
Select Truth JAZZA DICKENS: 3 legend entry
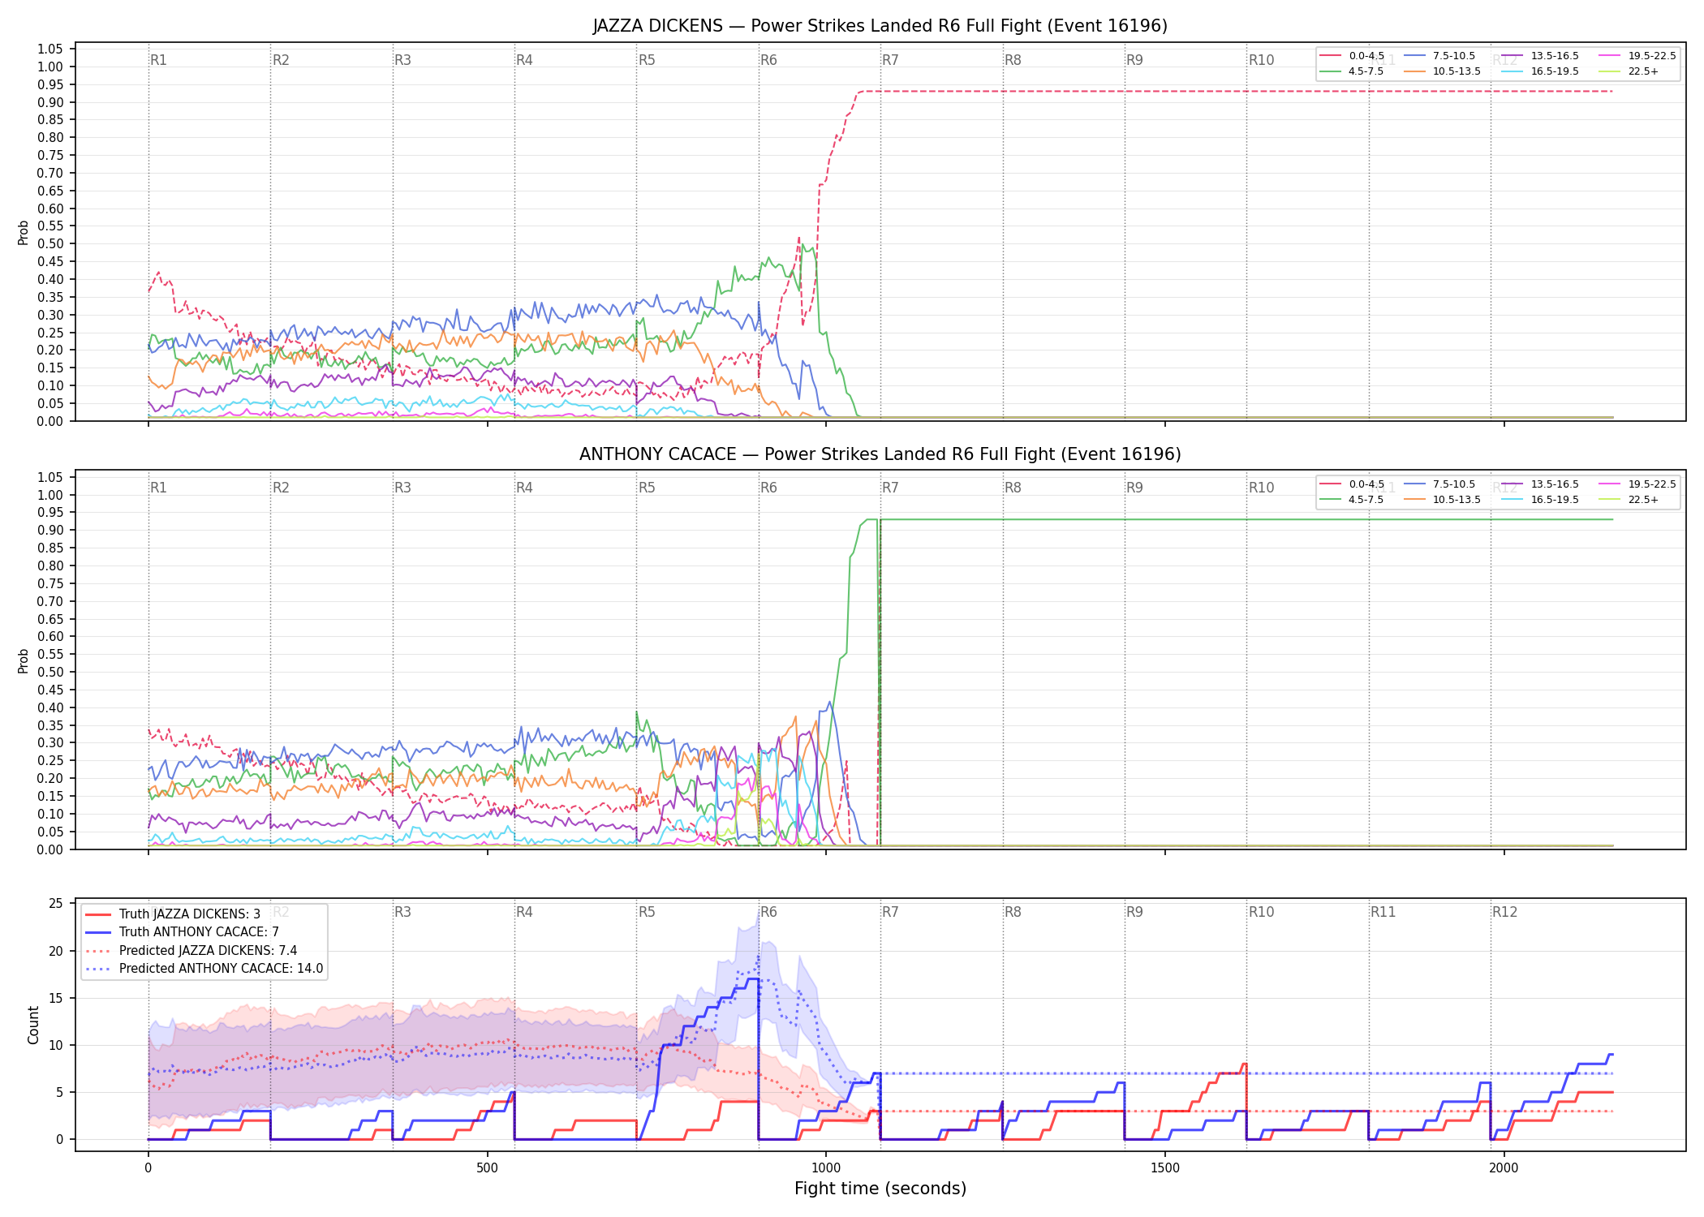click(x=171, y=914)
